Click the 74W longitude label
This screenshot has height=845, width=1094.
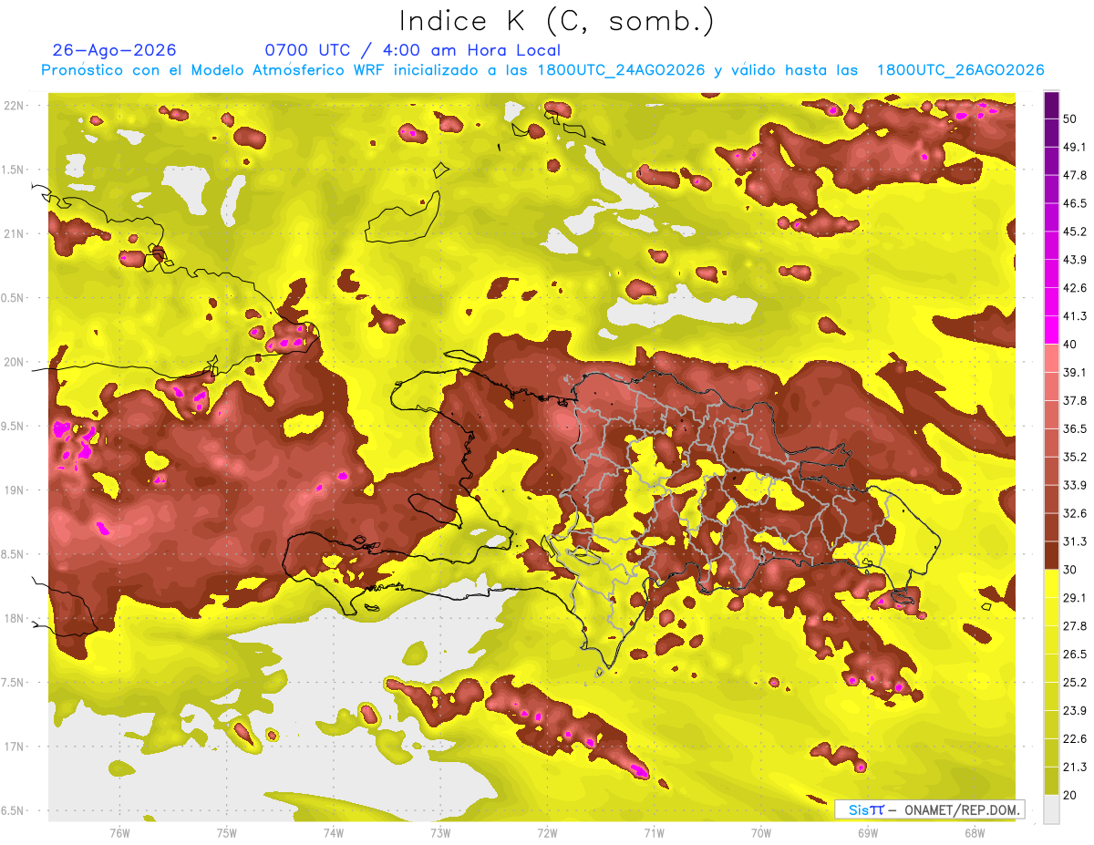tap(334, 832)
